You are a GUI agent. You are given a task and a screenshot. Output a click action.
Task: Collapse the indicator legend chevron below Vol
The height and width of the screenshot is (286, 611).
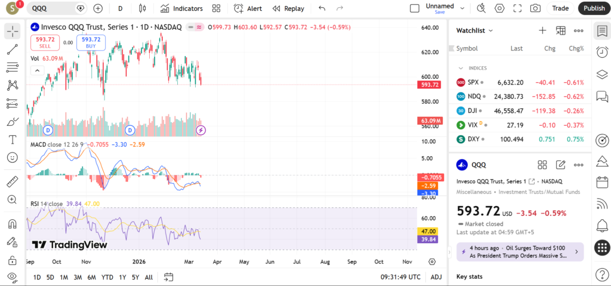[36, 70]
